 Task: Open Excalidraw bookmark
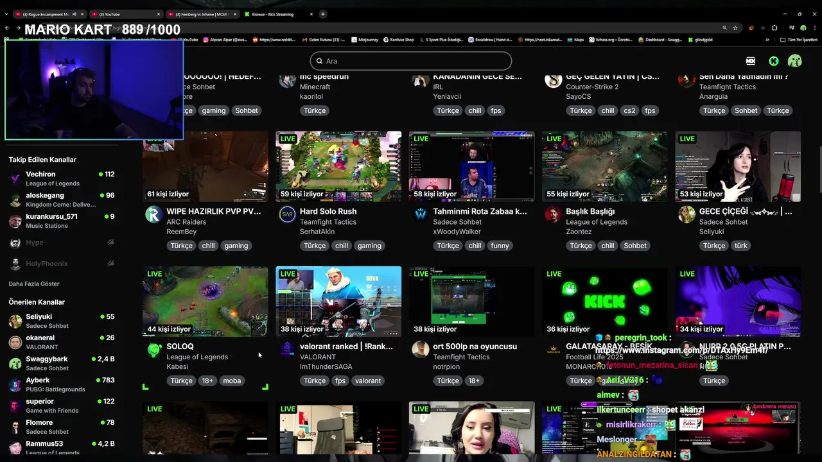490,40
